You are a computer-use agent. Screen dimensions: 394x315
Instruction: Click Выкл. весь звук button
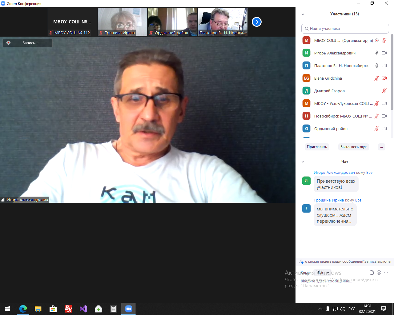(353, 147)
